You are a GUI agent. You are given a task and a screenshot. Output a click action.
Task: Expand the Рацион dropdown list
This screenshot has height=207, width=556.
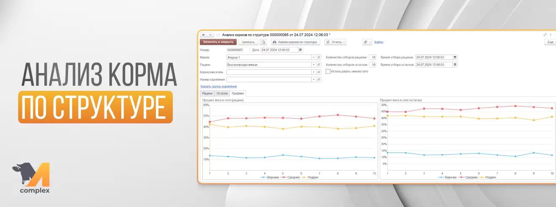314,65
